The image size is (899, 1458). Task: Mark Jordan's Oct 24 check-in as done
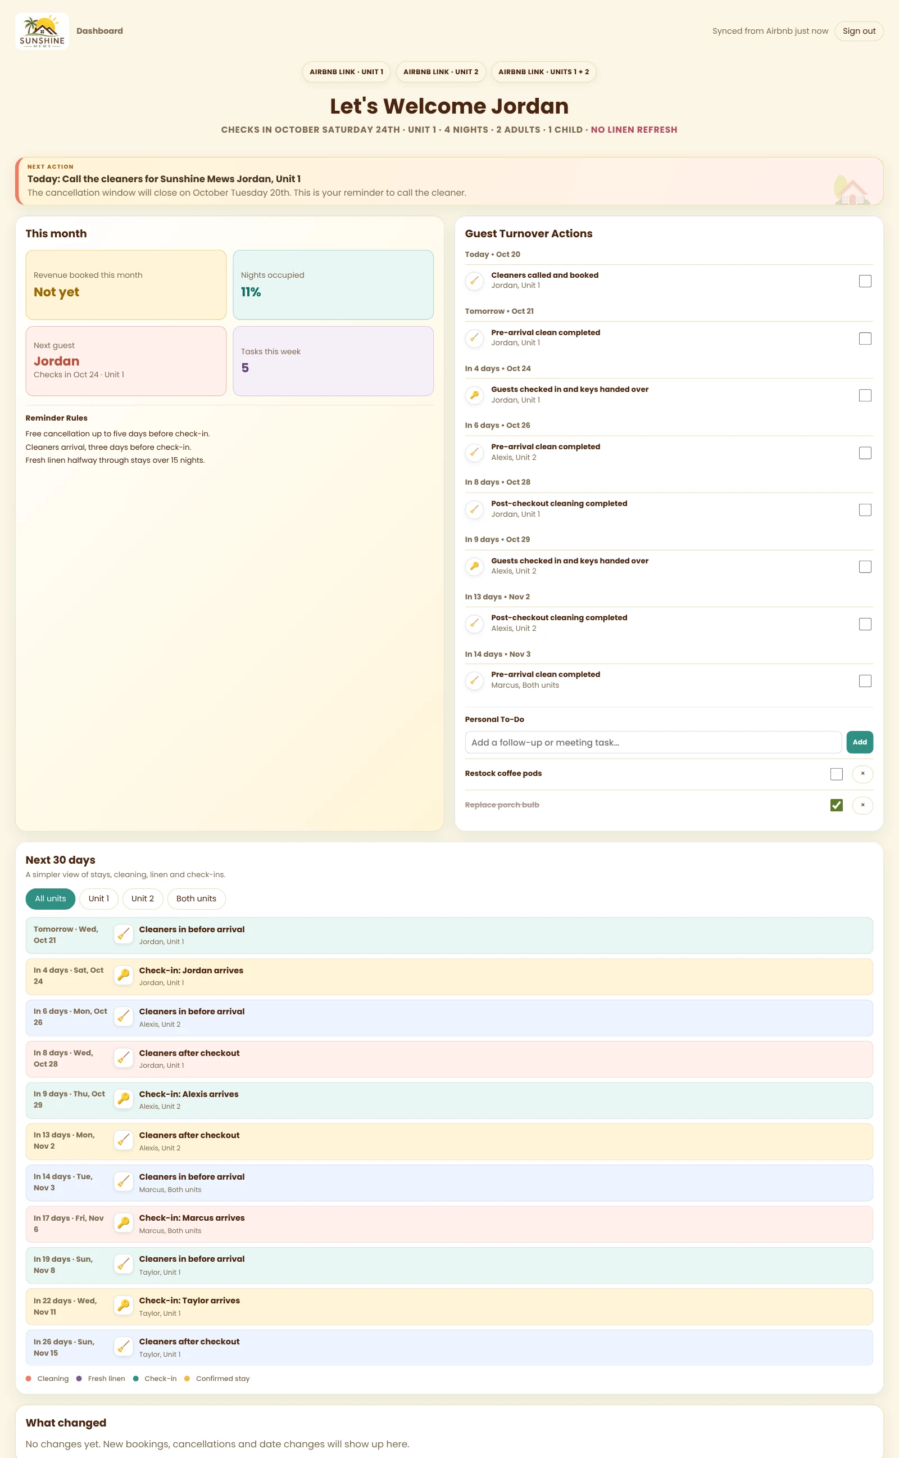tap(865, 396)
